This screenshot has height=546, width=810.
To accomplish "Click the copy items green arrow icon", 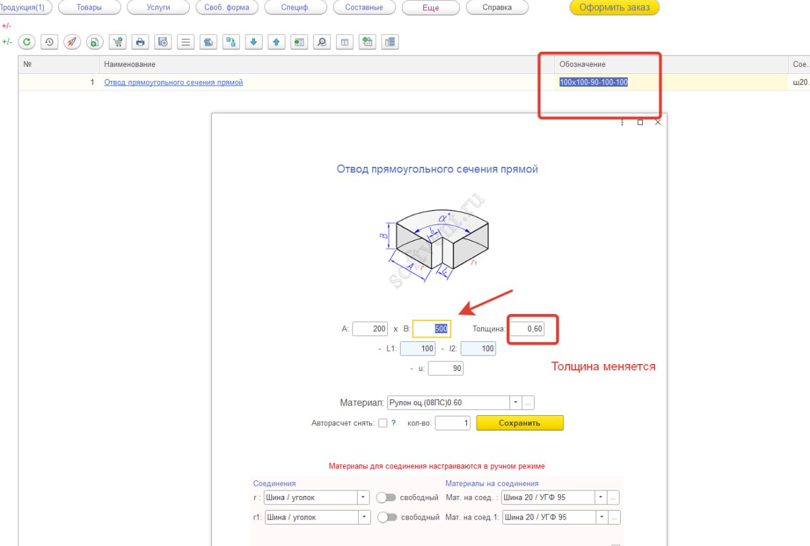I will [x=232, y=42].
